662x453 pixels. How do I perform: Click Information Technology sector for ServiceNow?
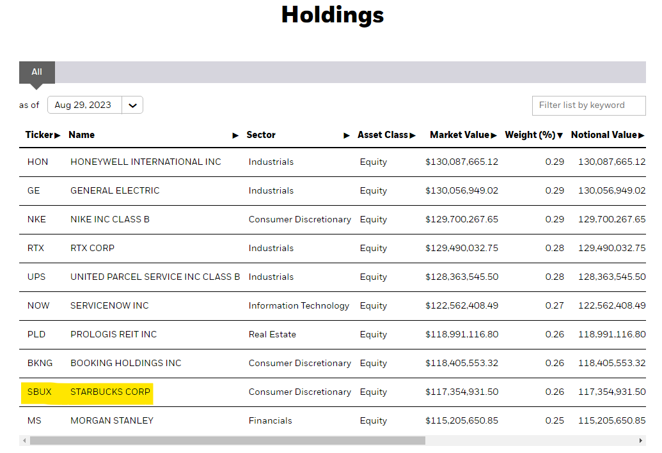coord(299,305)
